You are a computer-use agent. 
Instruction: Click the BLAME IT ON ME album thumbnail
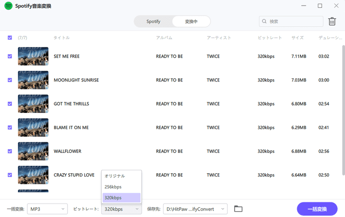pos(33,127)
